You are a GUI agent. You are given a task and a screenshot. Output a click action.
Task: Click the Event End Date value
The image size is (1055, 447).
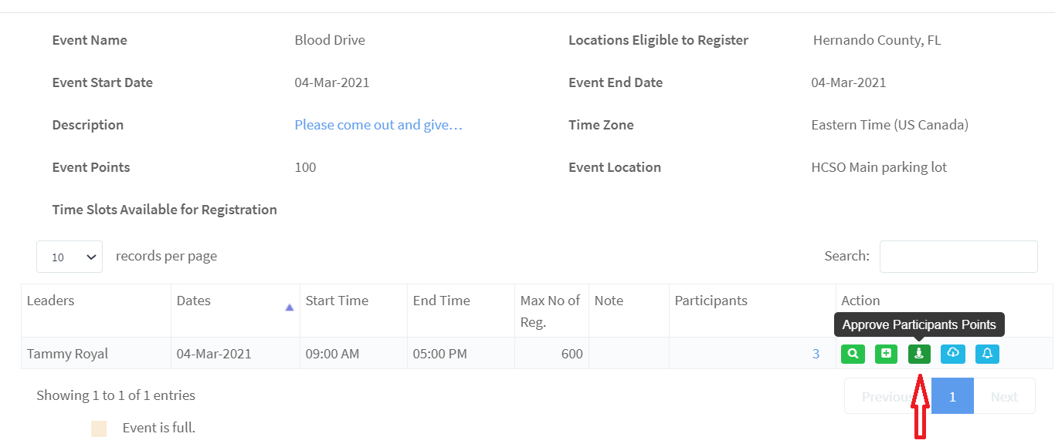tap(849, 82)
